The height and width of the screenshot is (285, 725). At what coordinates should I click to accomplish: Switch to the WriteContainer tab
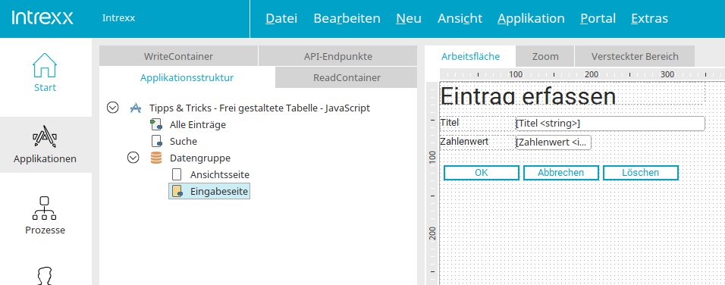pos(178,56)
